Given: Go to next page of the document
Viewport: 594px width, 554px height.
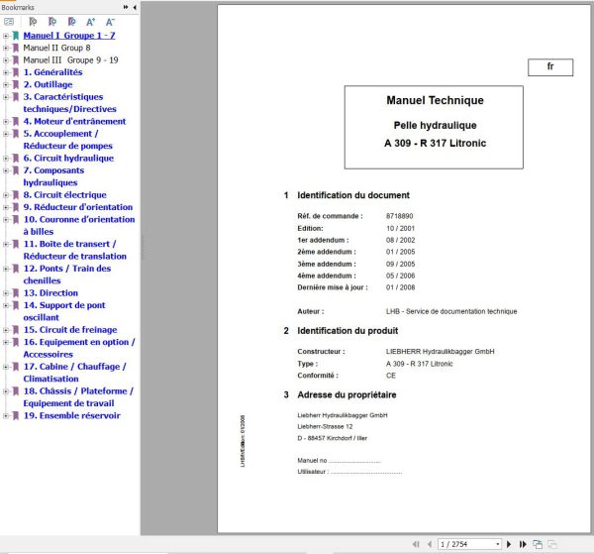Looking at the screenshot, I should (509, 544).
